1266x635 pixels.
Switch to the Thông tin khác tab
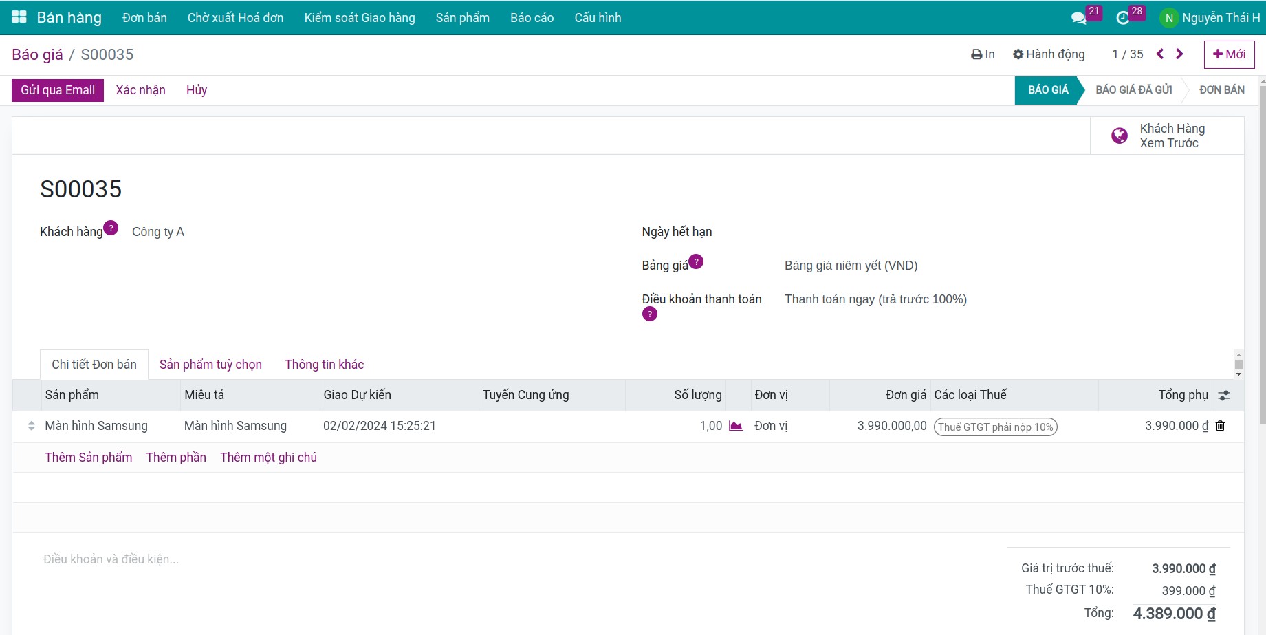tap(324, 365)
